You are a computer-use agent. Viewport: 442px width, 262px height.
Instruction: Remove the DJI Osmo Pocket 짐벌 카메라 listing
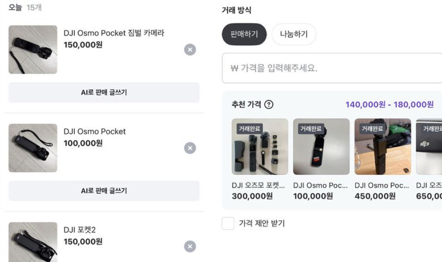[x=190, y=50]
